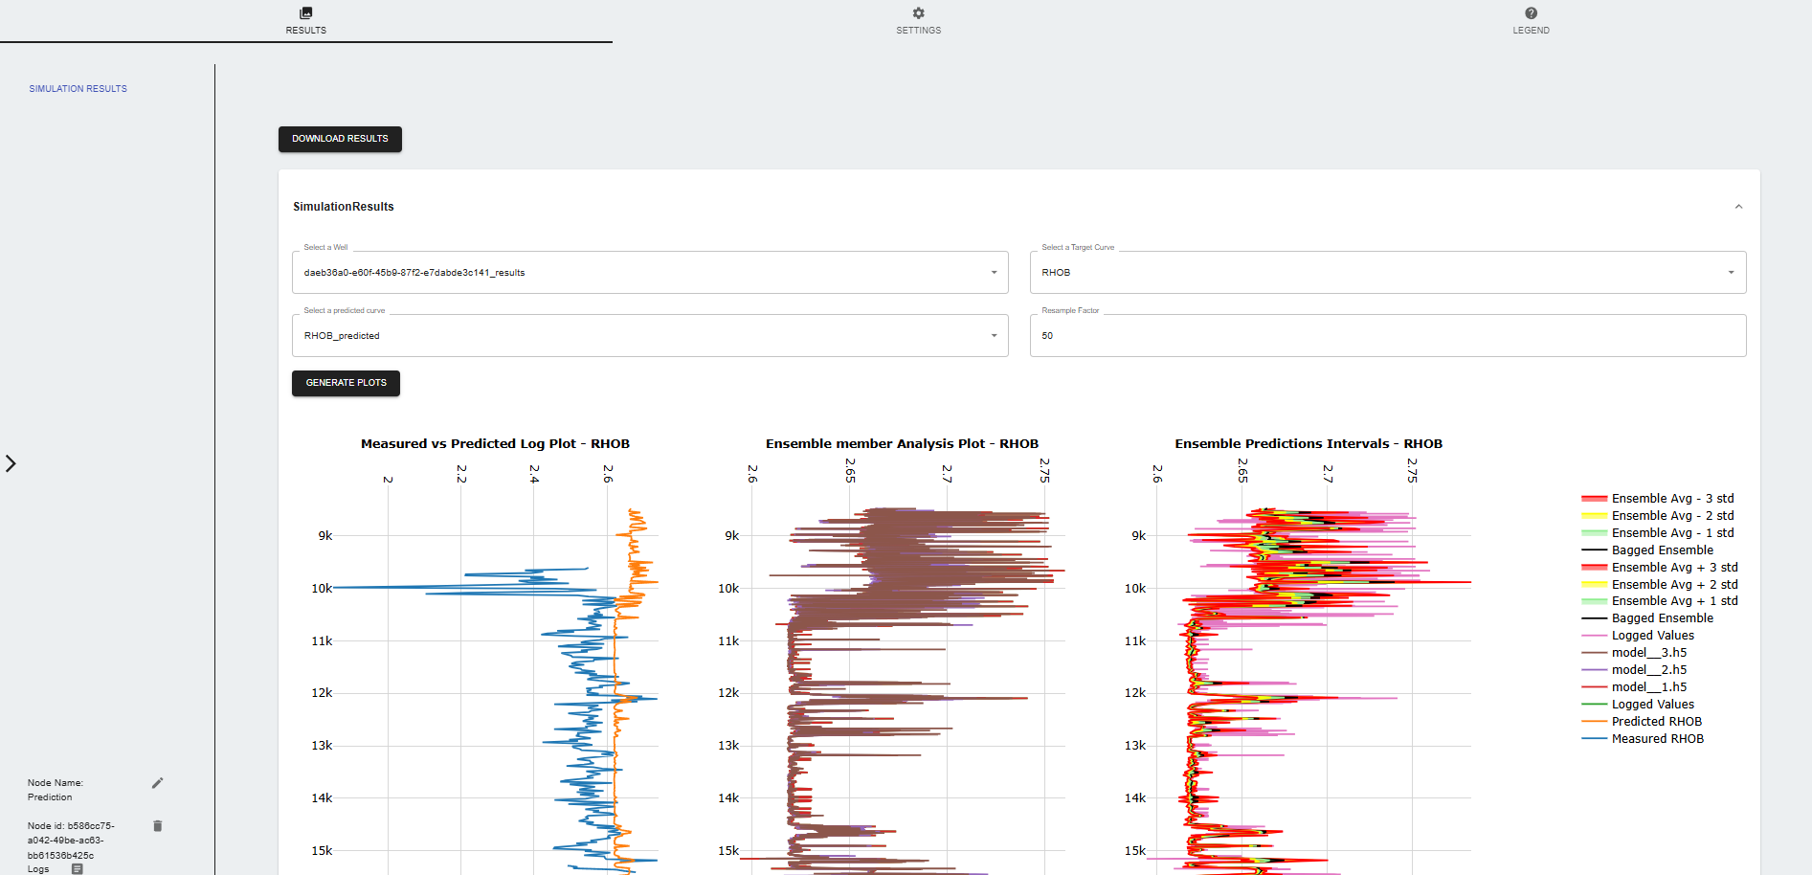Click the Resample Factor input field
1812x875 pixels.
click(1387, 336)
